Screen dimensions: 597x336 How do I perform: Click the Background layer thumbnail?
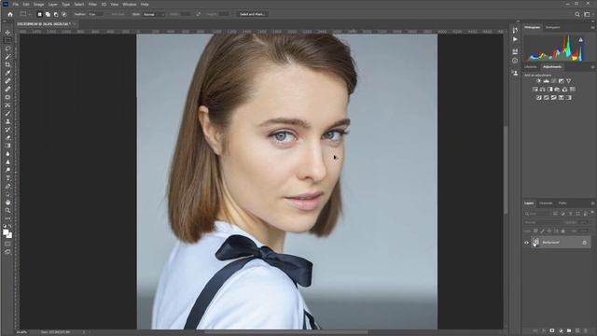(x=535, y=243)
